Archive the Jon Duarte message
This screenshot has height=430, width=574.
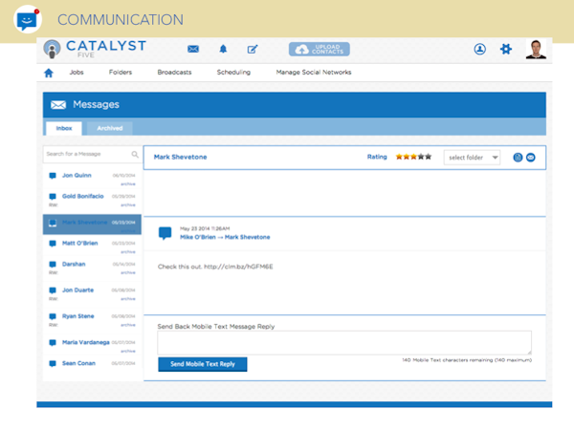tap(128, 299)
